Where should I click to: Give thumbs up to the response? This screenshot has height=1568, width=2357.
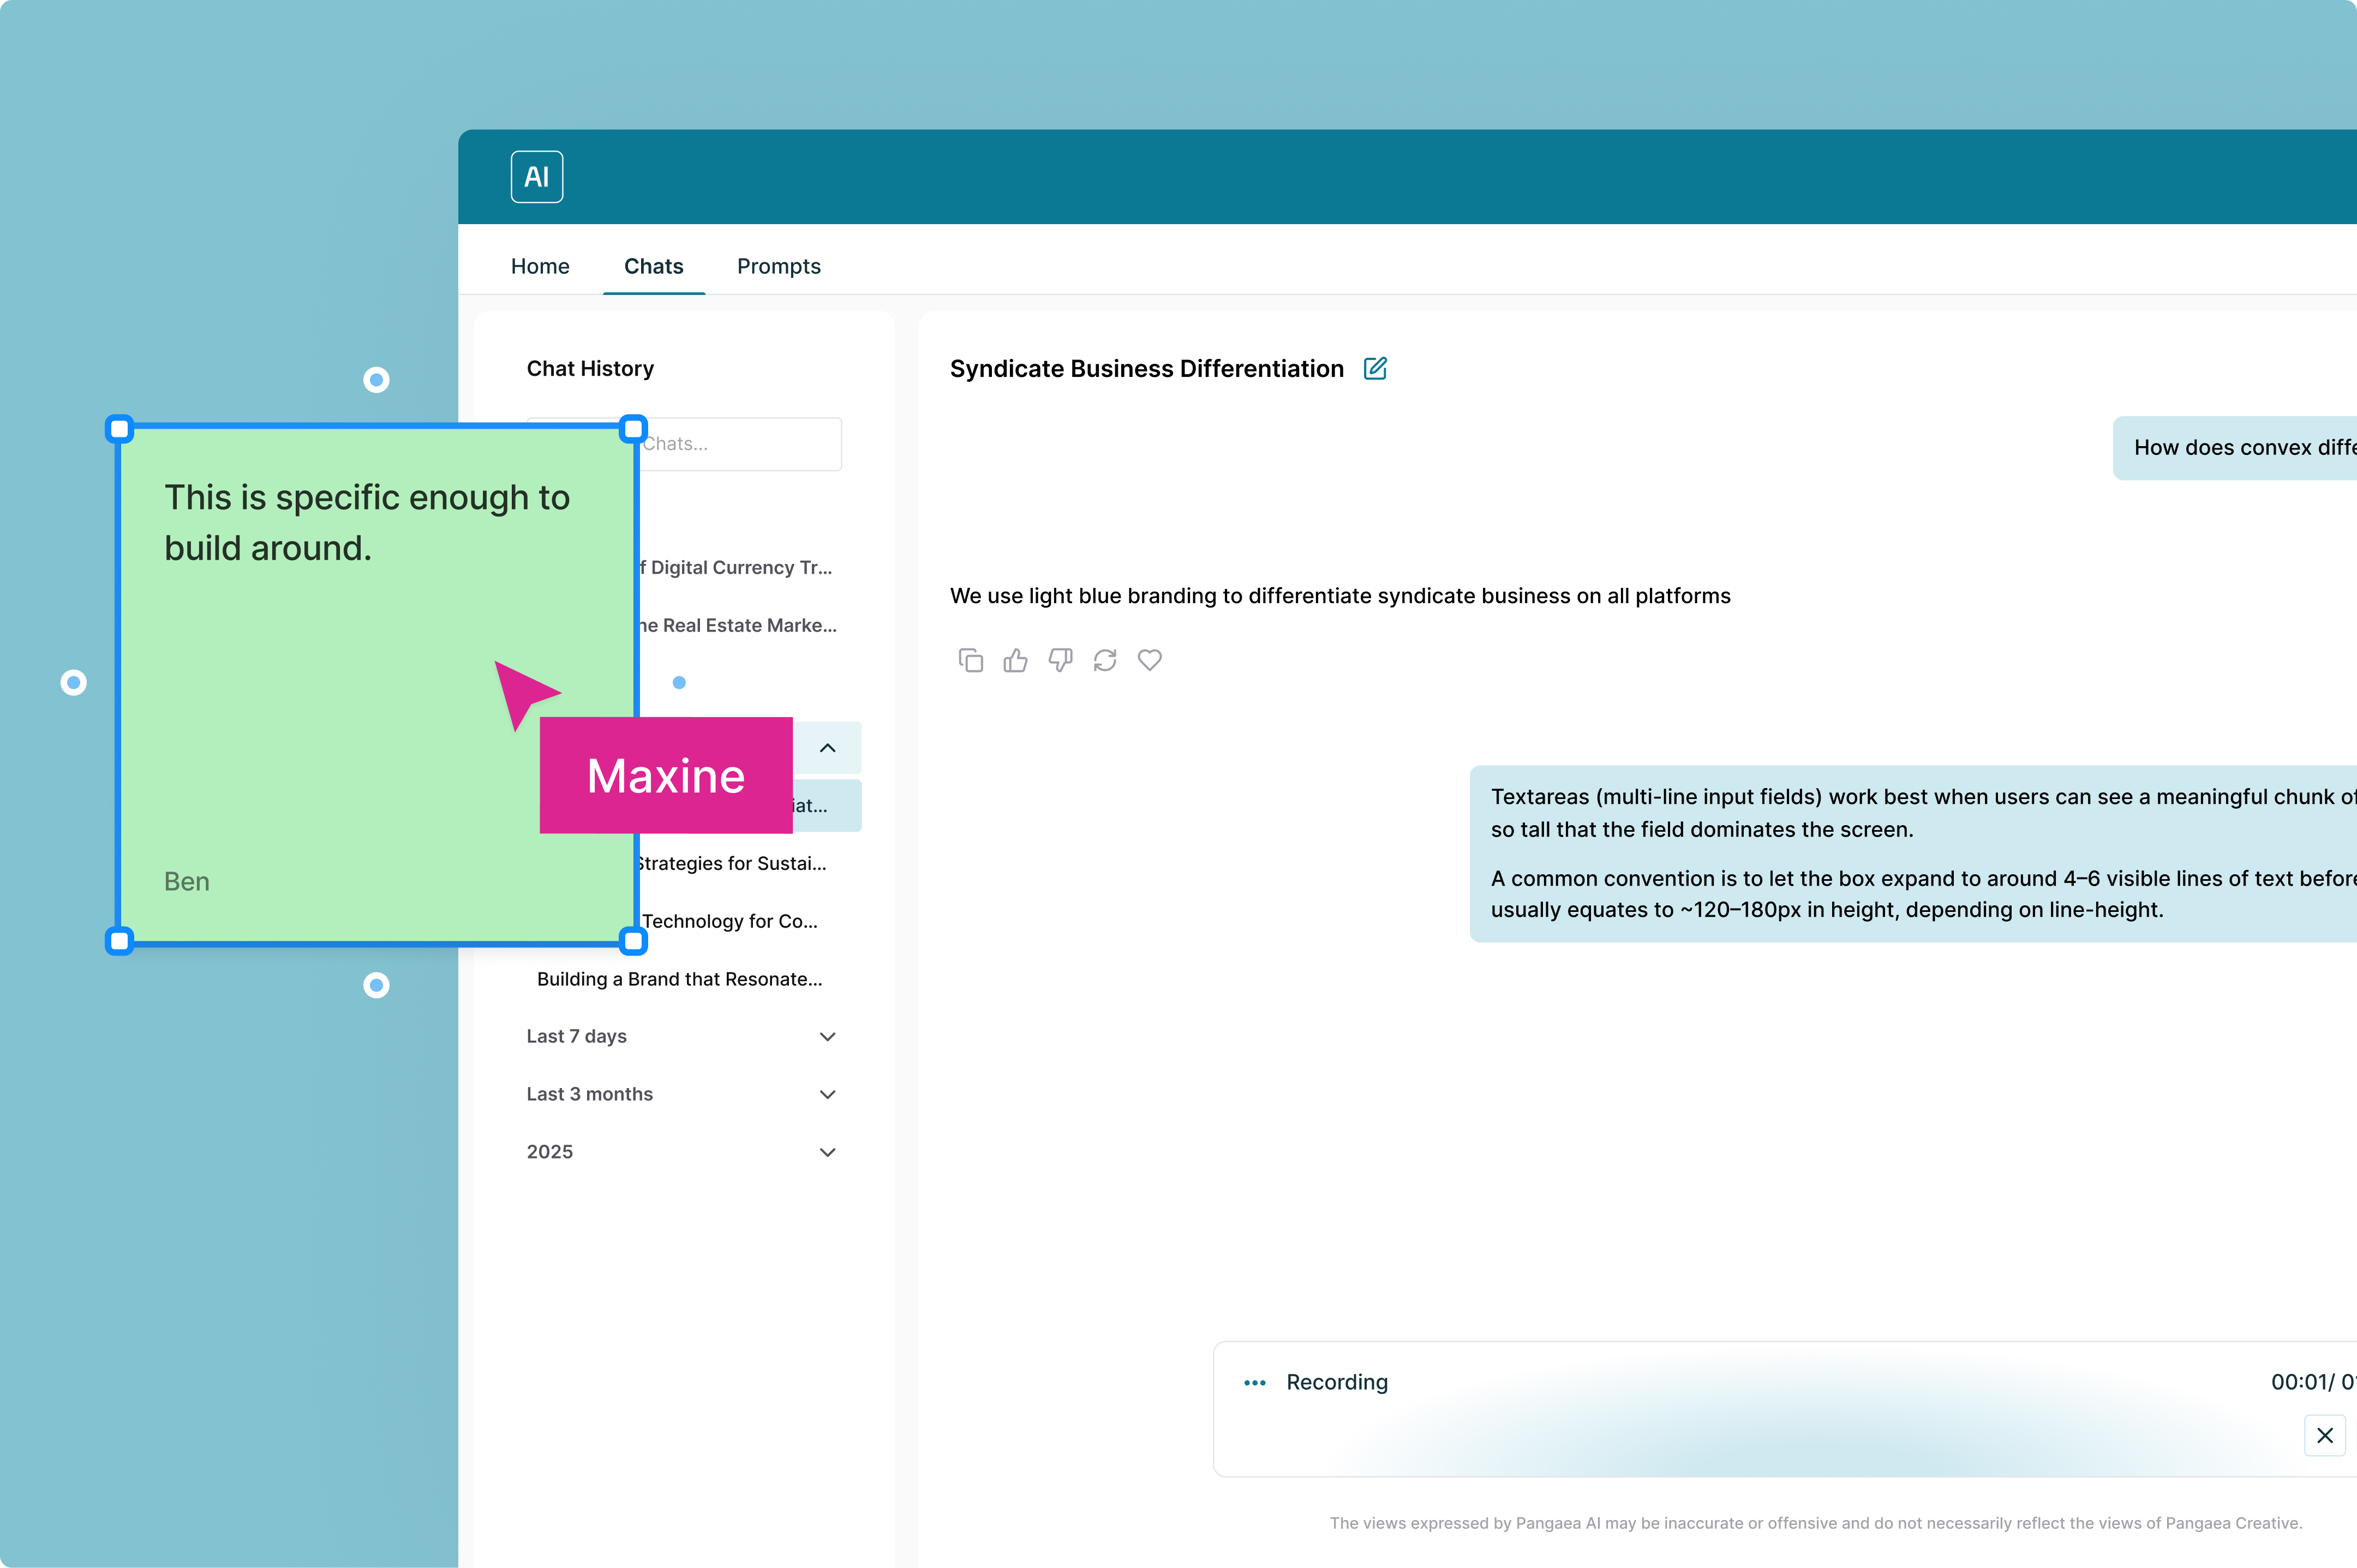tap(1015, 660)
